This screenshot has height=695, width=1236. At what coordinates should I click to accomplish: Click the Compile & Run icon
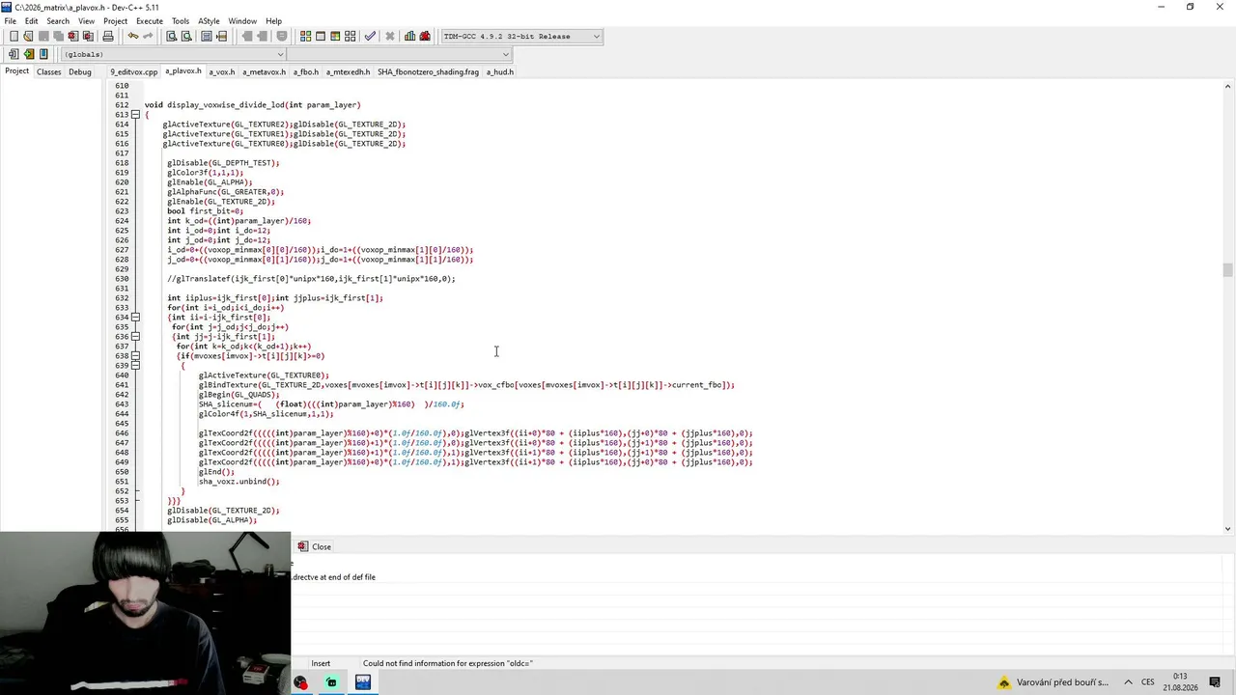[x=335, y=37]
